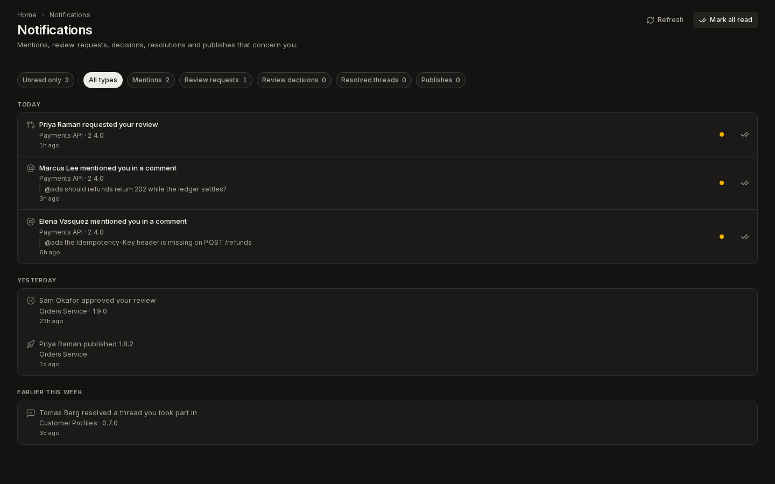Screen dimensions: 775x484
Task: Mark Marcus Lee's mention as read
Action: tap(745, 183)
